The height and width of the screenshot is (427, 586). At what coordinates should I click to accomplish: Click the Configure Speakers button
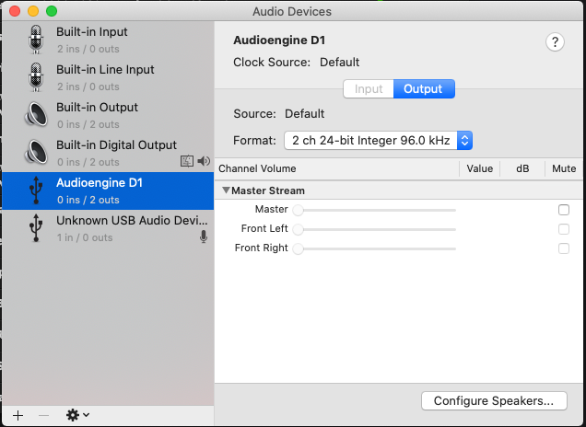494,401
